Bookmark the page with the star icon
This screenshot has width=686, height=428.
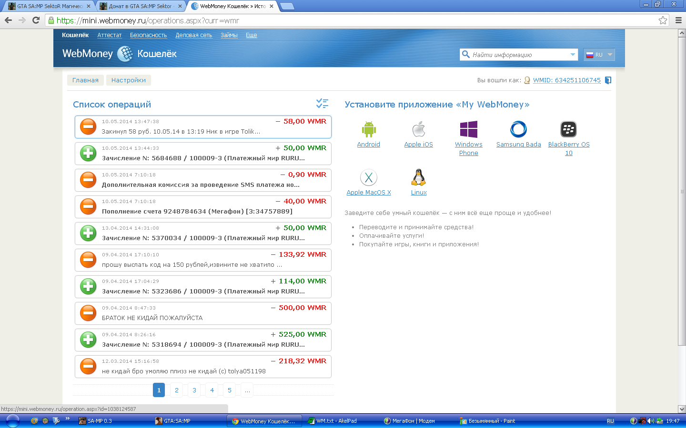[663, 20]
